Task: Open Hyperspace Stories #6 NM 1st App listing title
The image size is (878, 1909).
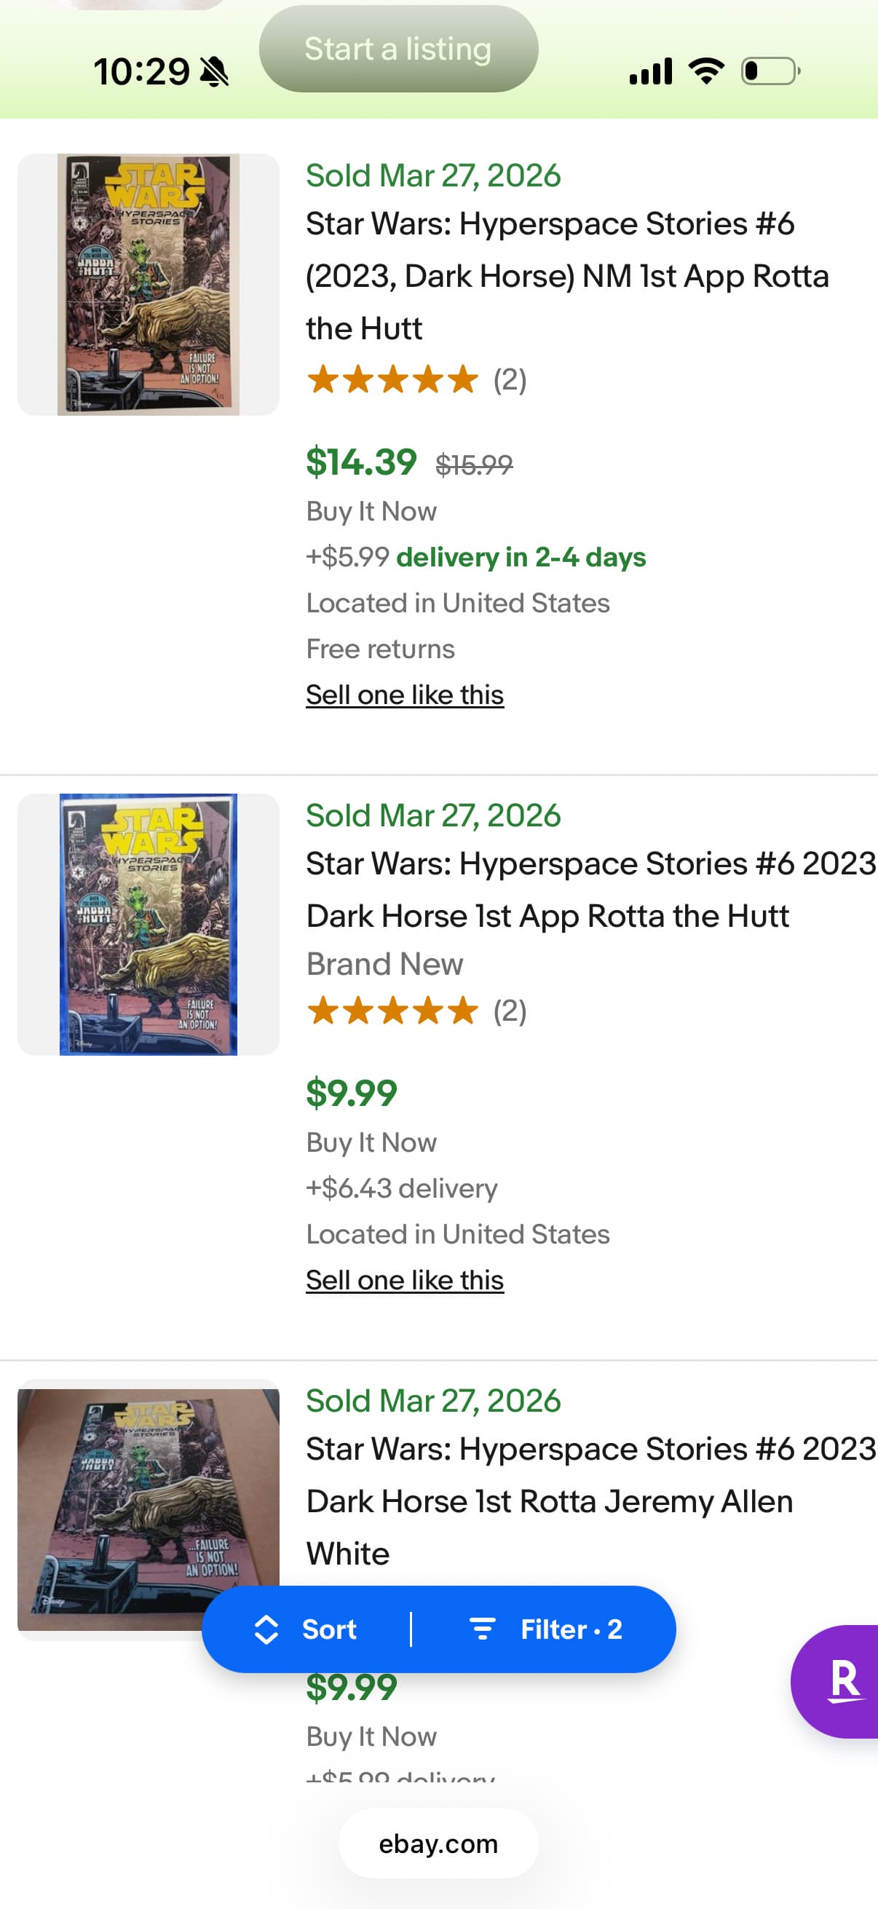Action: (x=567, y=276)
